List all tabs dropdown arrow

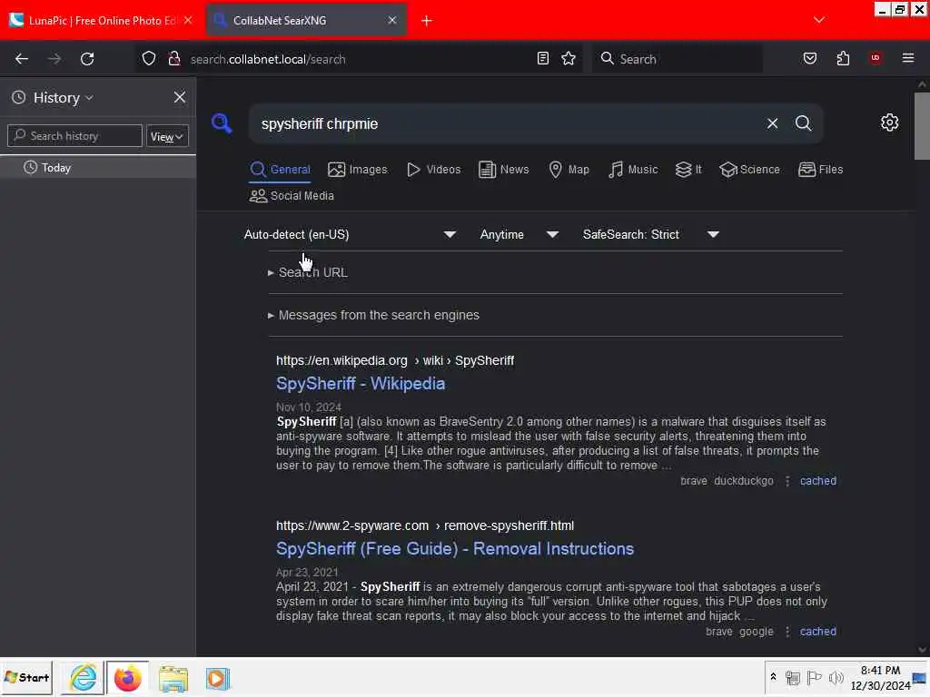click(x=819, y=20)
